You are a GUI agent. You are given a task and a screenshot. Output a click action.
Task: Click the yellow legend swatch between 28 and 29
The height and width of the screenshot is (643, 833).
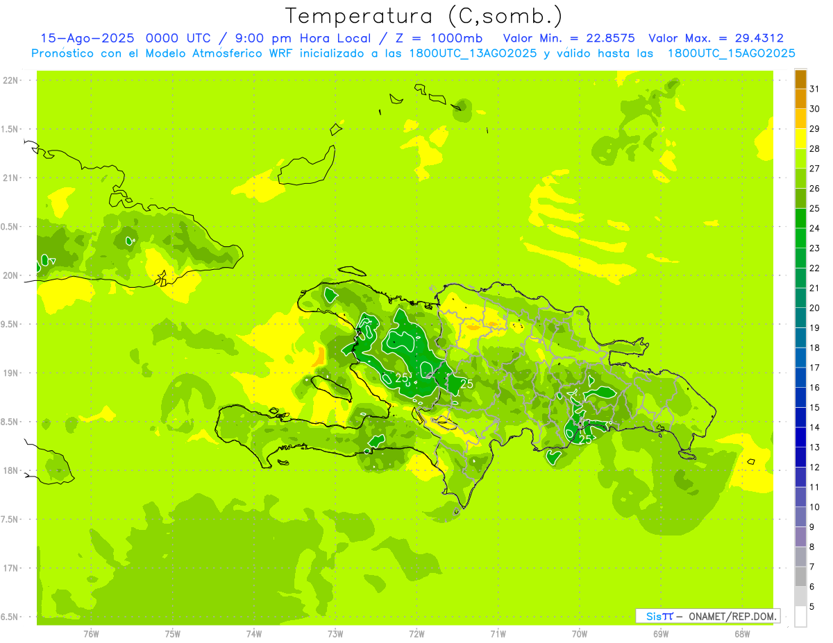[x=800, y=139]
